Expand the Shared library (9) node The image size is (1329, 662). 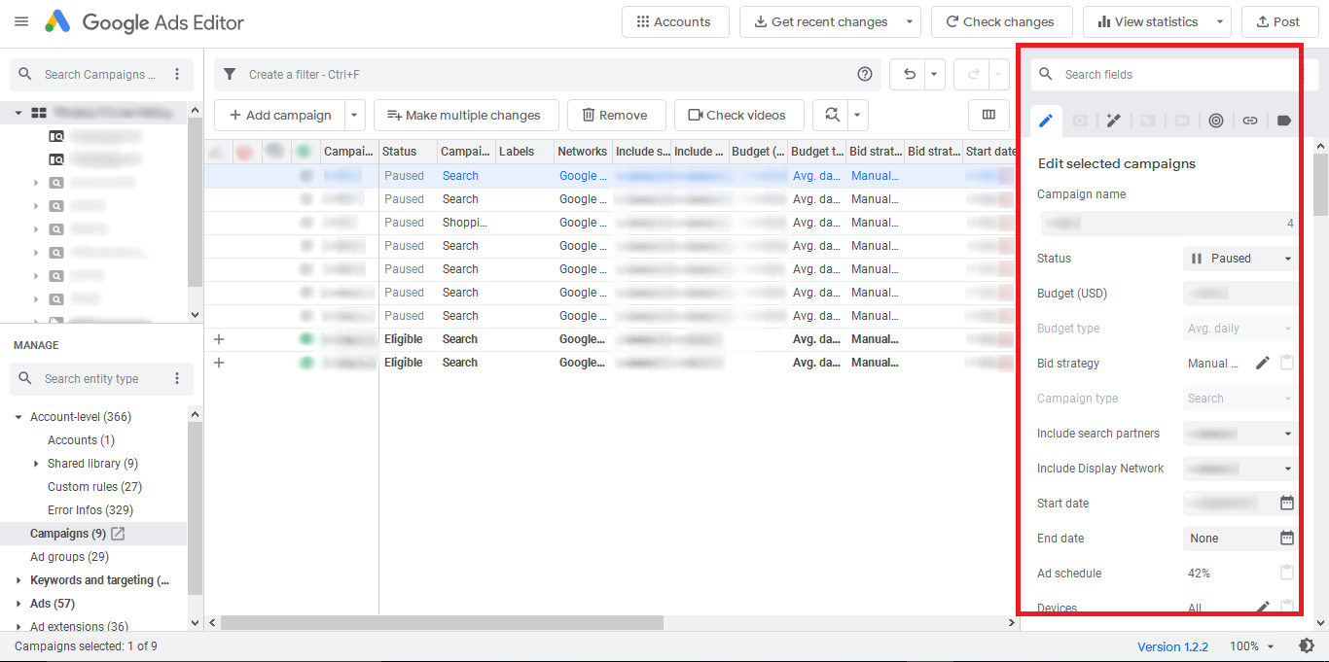tap(37, 464)
